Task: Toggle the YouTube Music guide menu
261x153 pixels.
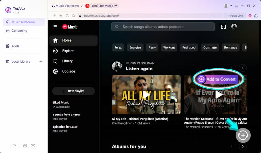Action: click(55, 27)
